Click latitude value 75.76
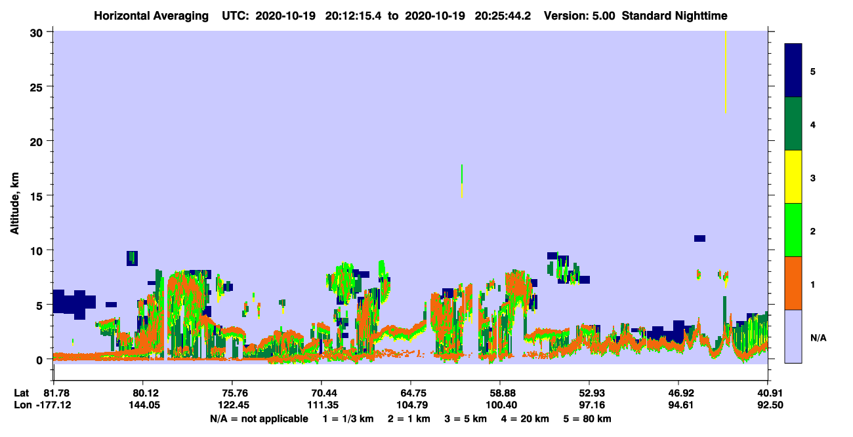The width and height of the screenshot is (853, 437). 232,393
